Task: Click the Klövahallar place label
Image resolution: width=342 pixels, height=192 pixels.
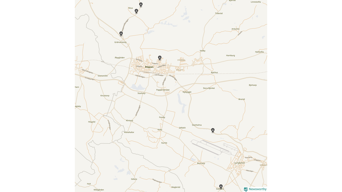Action: (129, 132)
